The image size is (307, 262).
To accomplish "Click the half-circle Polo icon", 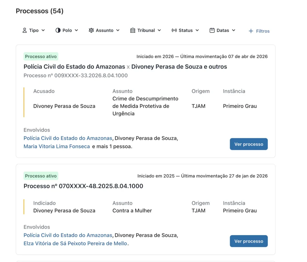I will coord(58,30).
